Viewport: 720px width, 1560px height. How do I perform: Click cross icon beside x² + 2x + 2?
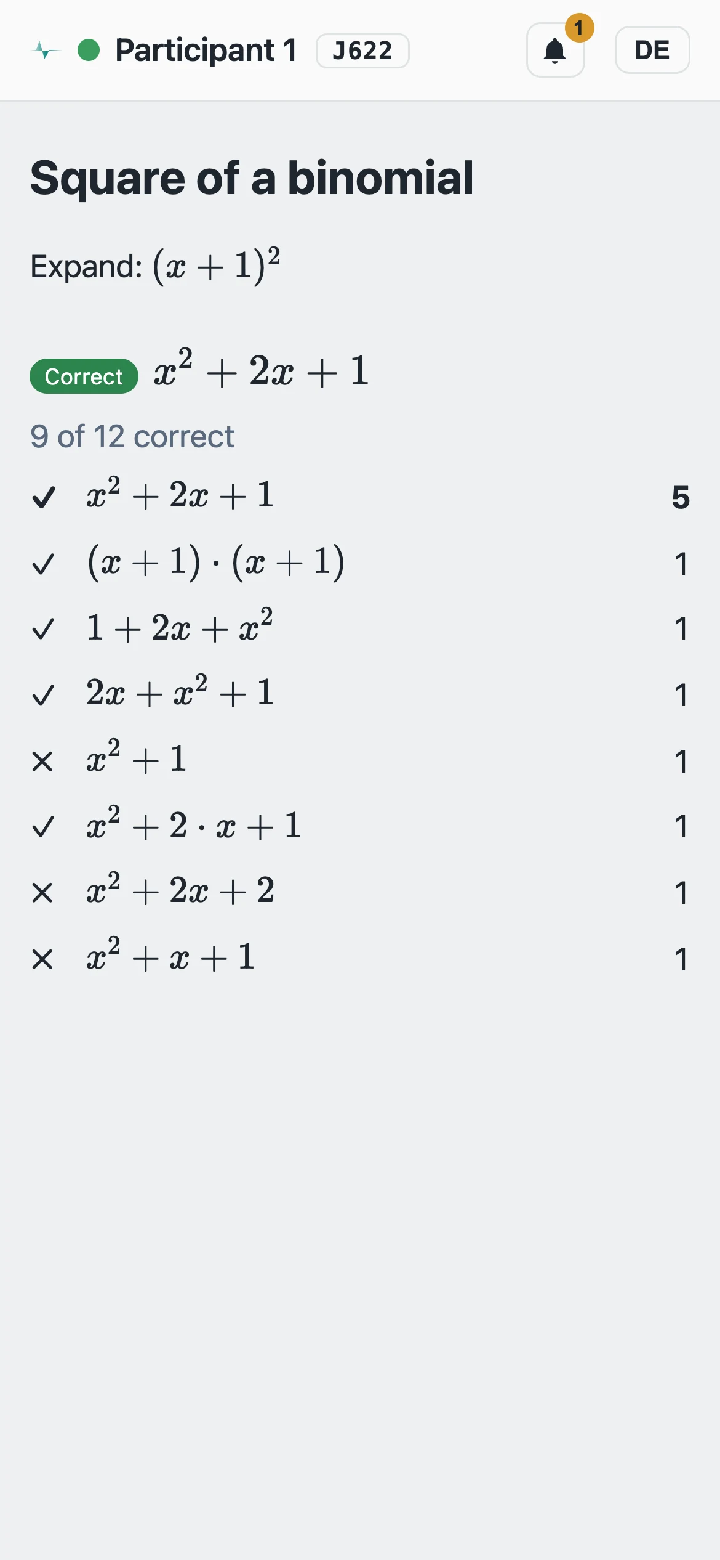coord(42,892)
